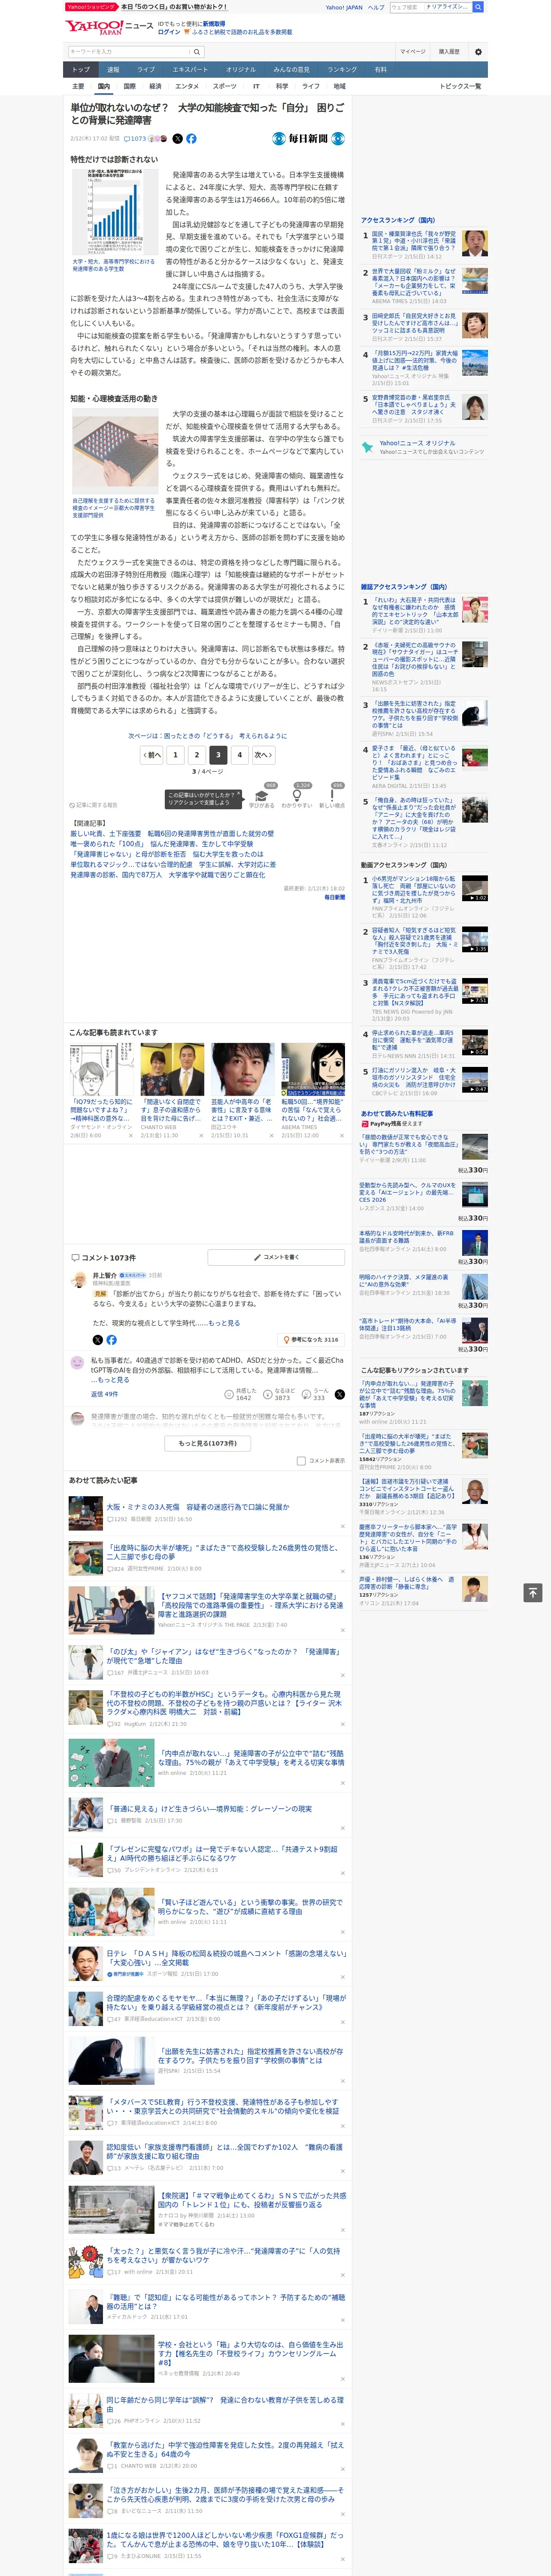This screenshot has width=551, height=2576.
Task: Open related link 発達障害の診断、国内で87万人
Action: coord(168,874)
